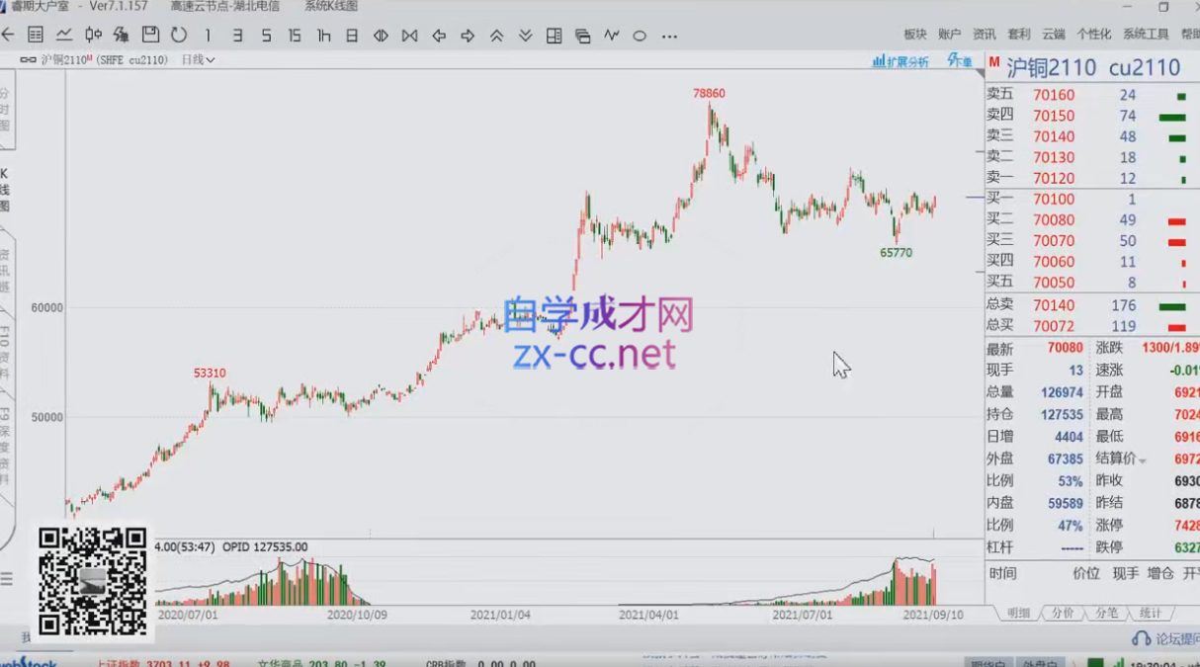Image resolution: width=1200 pixels, height=667 pixels.
Task: Open the quote list table icon
Action: (x=36, y=36)
